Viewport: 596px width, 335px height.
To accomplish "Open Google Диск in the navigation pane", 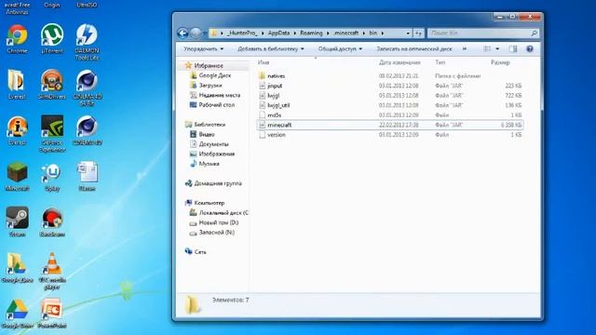I will (215, 75).
